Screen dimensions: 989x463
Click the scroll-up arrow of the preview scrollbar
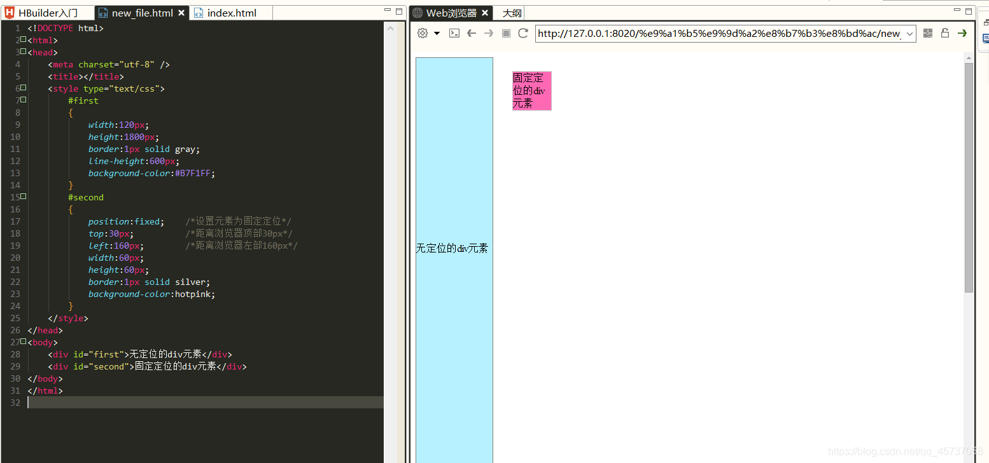(x=969, y=58)
